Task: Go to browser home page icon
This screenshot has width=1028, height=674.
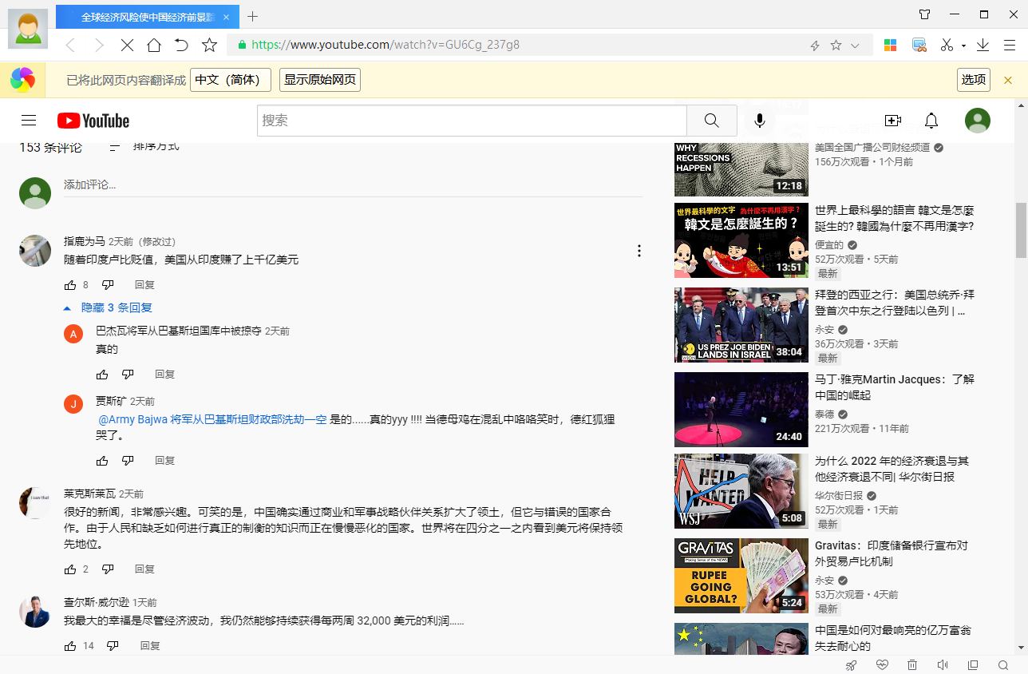Action: click(x=154, y=45)
